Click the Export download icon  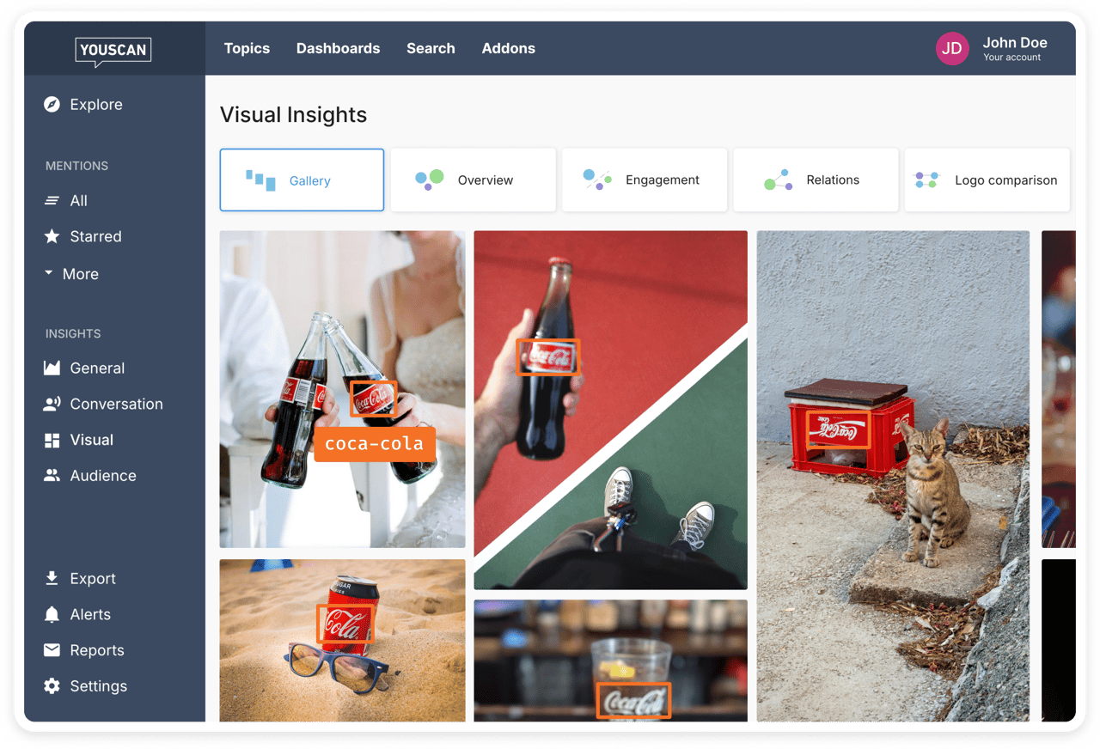(52, 578)
